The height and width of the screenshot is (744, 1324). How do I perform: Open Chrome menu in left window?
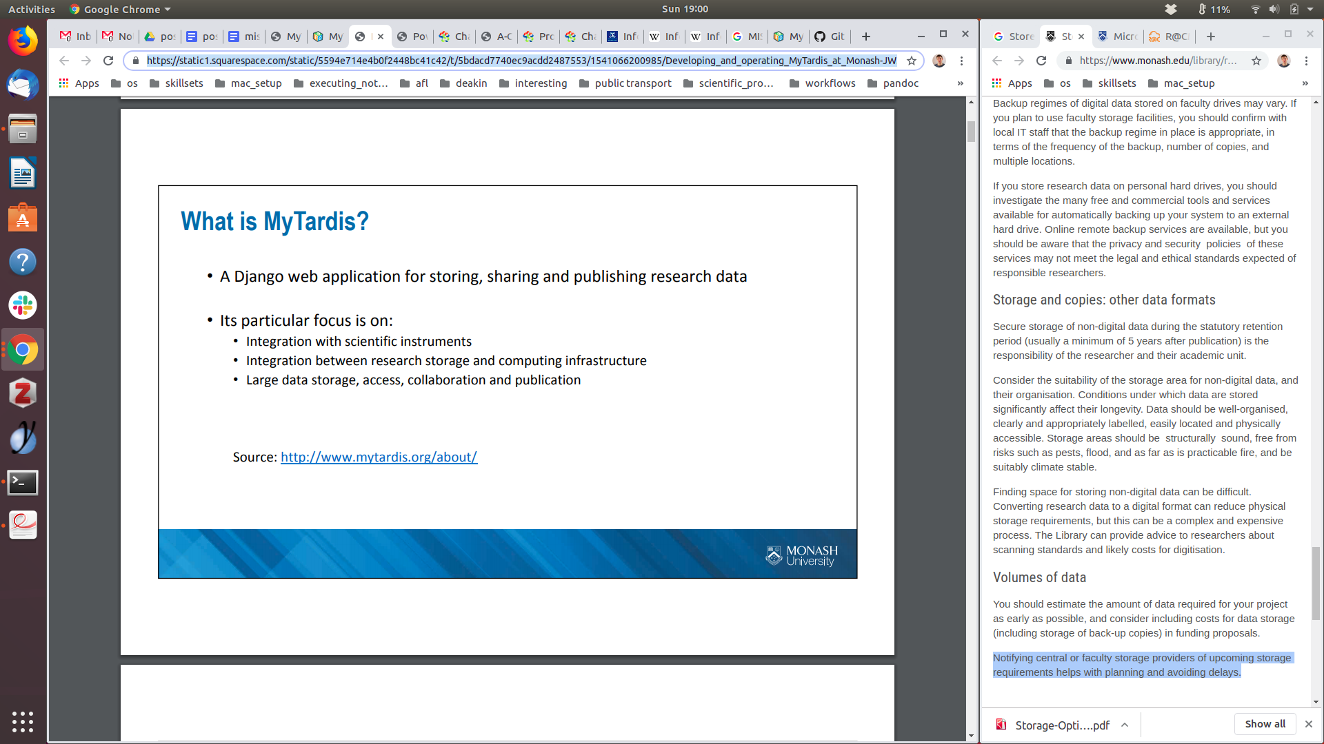click(961, 61)
